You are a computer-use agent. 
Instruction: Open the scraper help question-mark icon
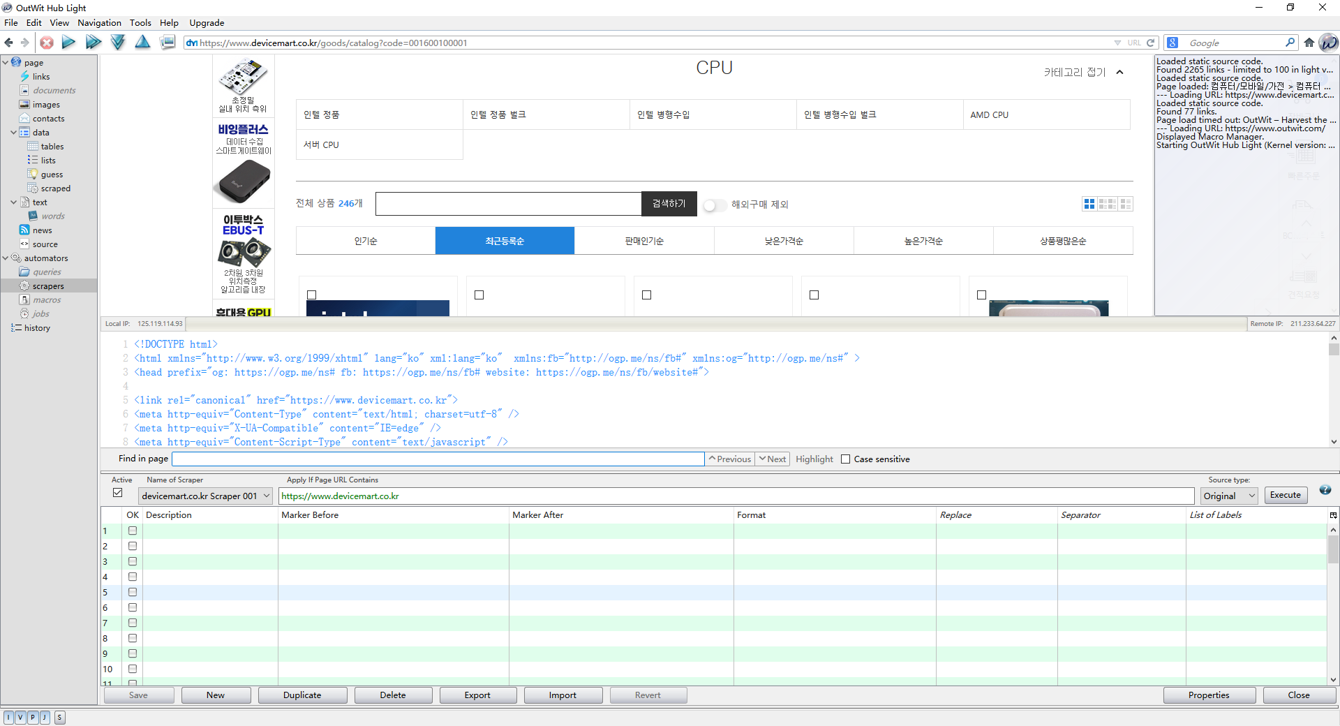[1325, 490]
